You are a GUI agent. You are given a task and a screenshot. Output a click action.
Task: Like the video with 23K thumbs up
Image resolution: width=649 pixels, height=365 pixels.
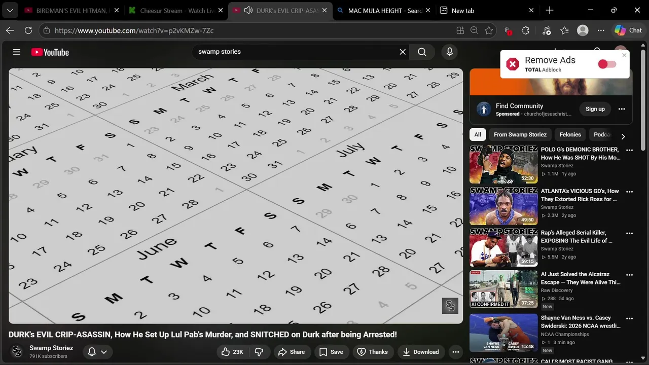pos(232,352)
